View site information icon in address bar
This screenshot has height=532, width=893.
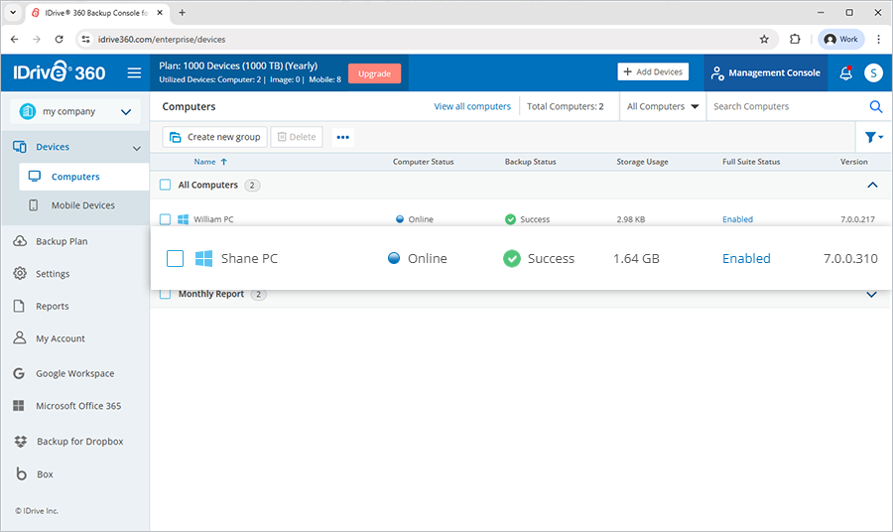[86, 40]
